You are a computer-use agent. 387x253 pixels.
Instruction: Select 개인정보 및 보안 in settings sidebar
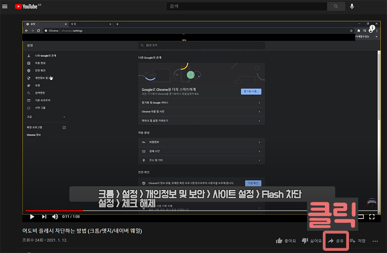[x=44, y=78]
